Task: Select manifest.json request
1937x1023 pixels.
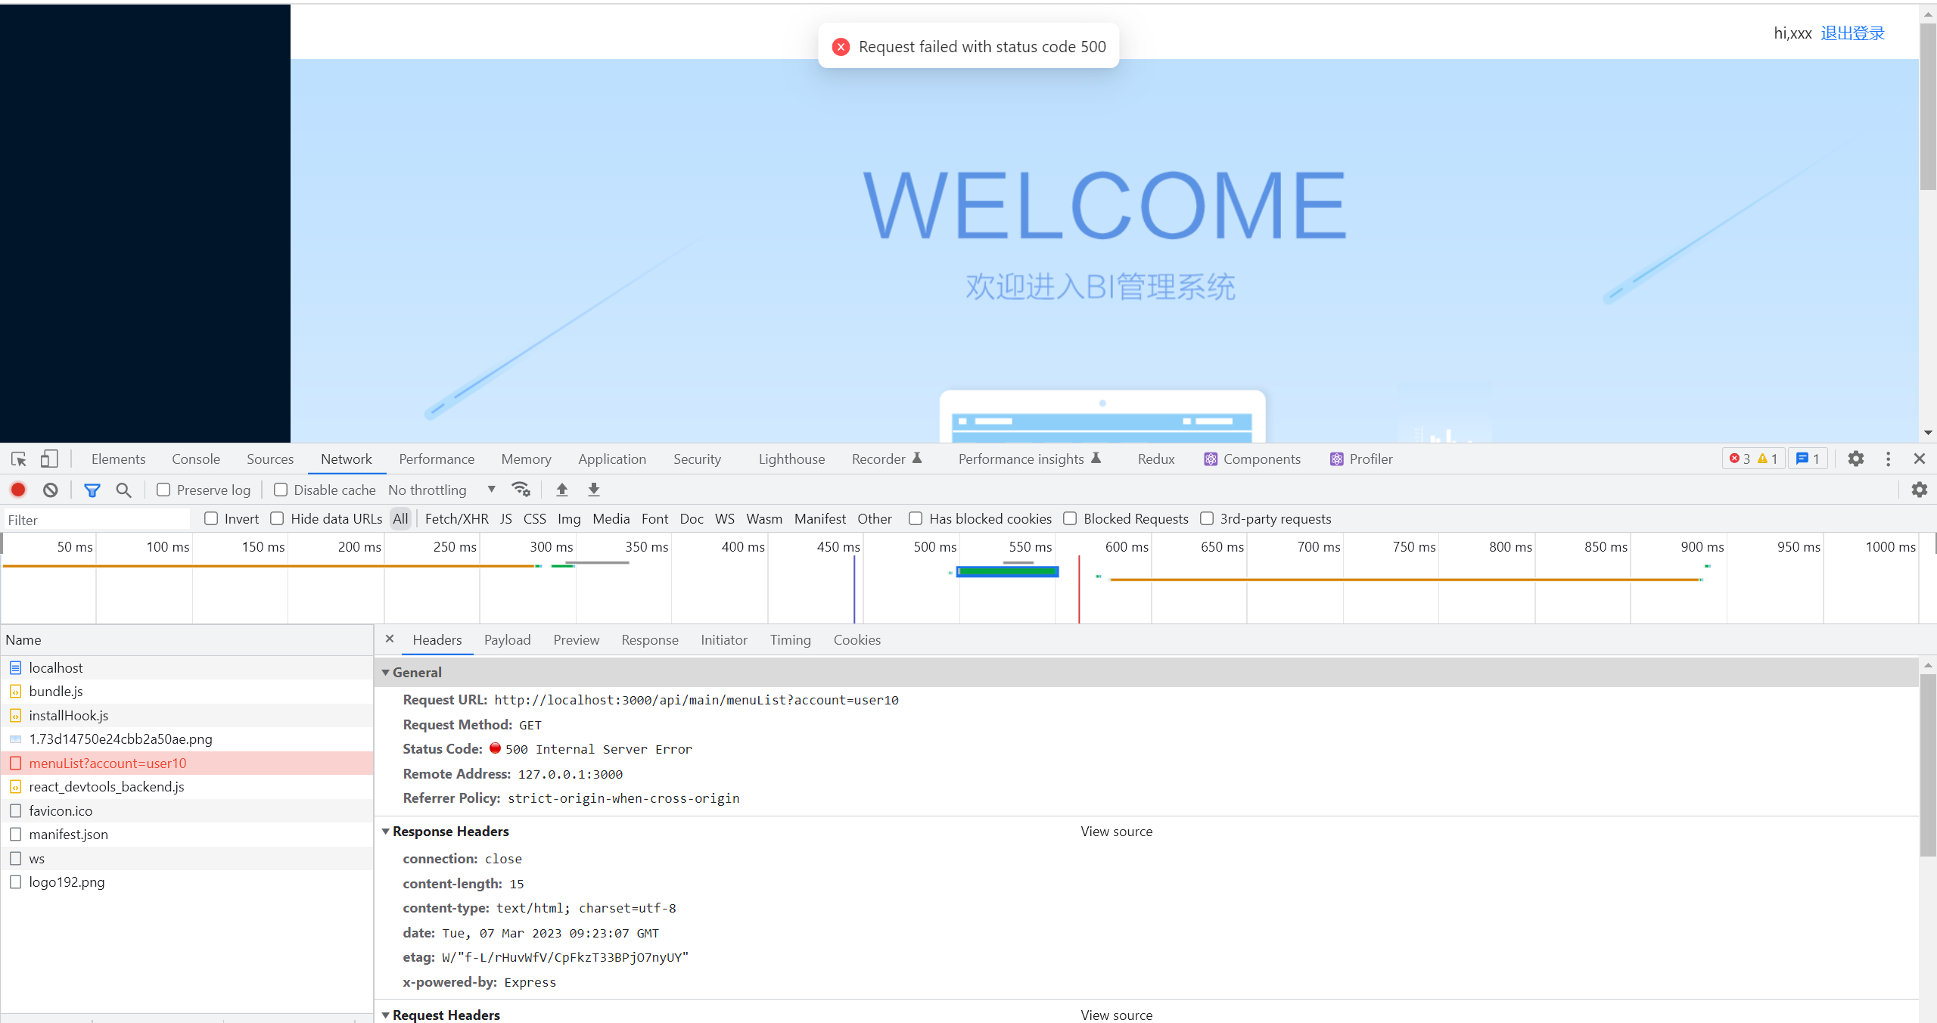Action: coord(187,834)
